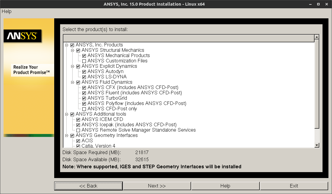The height and width of the screenshot is (194, 332).
Task: Uncheck ANSYS LS-DYNA checkbox
Action: [84, 77]
